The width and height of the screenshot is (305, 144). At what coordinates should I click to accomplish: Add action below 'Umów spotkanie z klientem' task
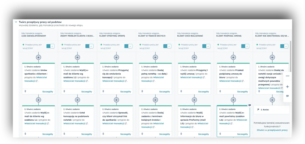tap(38, 100)
